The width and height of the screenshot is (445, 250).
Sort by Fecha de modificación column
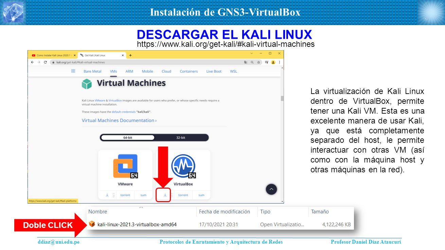[225, 212]
